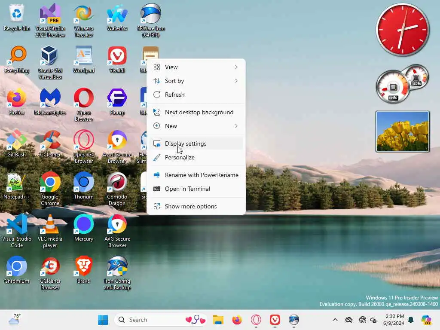Select the Notepad++ desktop icon
The image size is (440, 330).
[17, 186]
